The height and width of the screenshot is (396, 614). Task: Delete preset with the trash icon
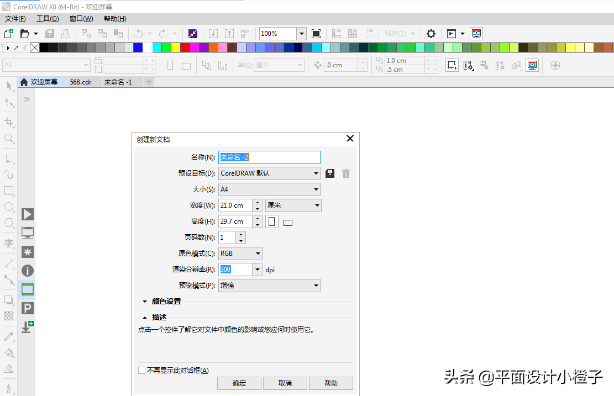pyautogui.click(x=346, y=173)
